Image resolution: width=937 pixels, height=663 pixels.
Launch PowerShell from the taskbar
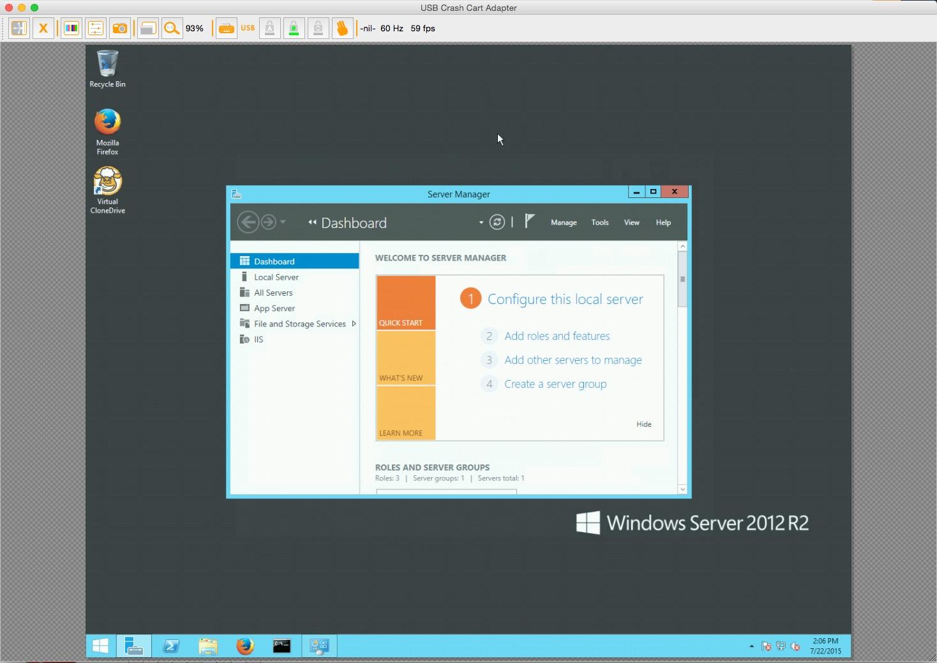coord(171,646)
